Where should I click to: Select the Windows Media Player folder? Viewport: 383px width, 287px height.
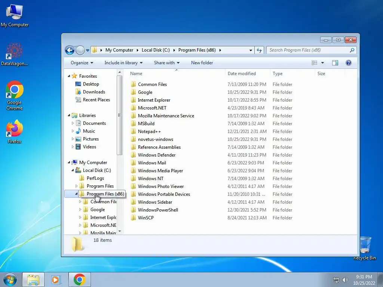click(x=160, y=170)
